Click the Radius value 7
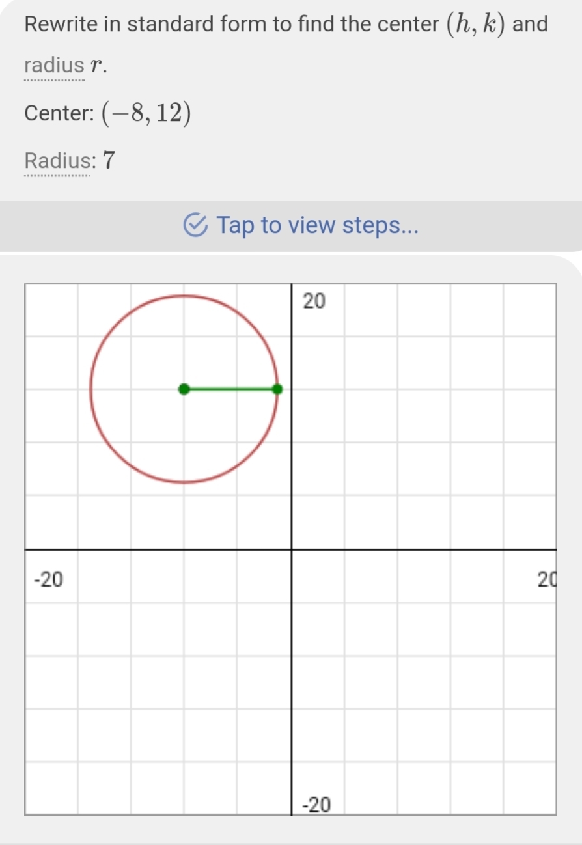 109,159
